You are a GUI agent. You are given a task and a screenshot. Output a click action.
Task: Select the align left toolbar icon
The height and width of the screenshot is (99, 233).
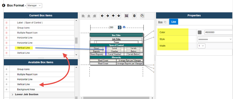[83, 16]
